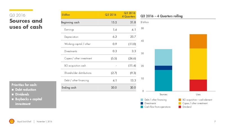Click the Shareholder distributions value (2.7)
This screenshot has width=225, height=127.
click(x=114, y=73)
